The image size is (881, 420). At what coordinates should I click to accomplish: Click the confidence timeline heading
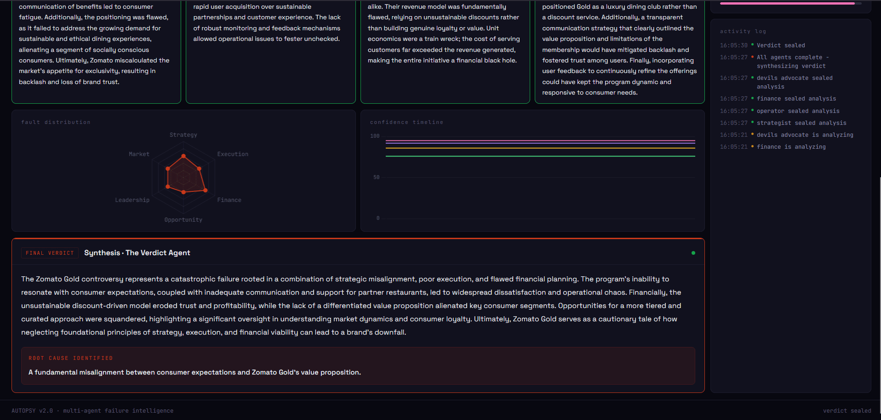pos(406,122)
